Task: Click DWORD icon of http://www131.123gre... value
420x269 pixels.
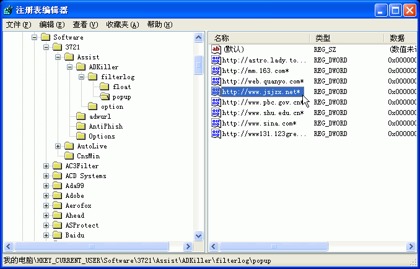Action: pyautogui.click(x=216, y=134)
